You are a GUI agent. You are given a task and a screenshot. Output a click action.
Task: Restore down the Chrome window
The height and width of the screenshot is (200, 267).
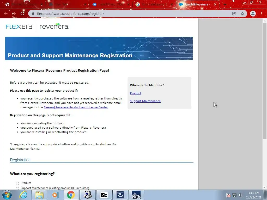252,2
